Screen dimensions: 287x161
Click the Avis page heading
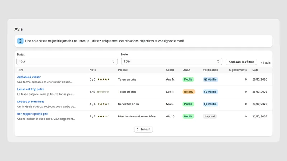(19, 29)
